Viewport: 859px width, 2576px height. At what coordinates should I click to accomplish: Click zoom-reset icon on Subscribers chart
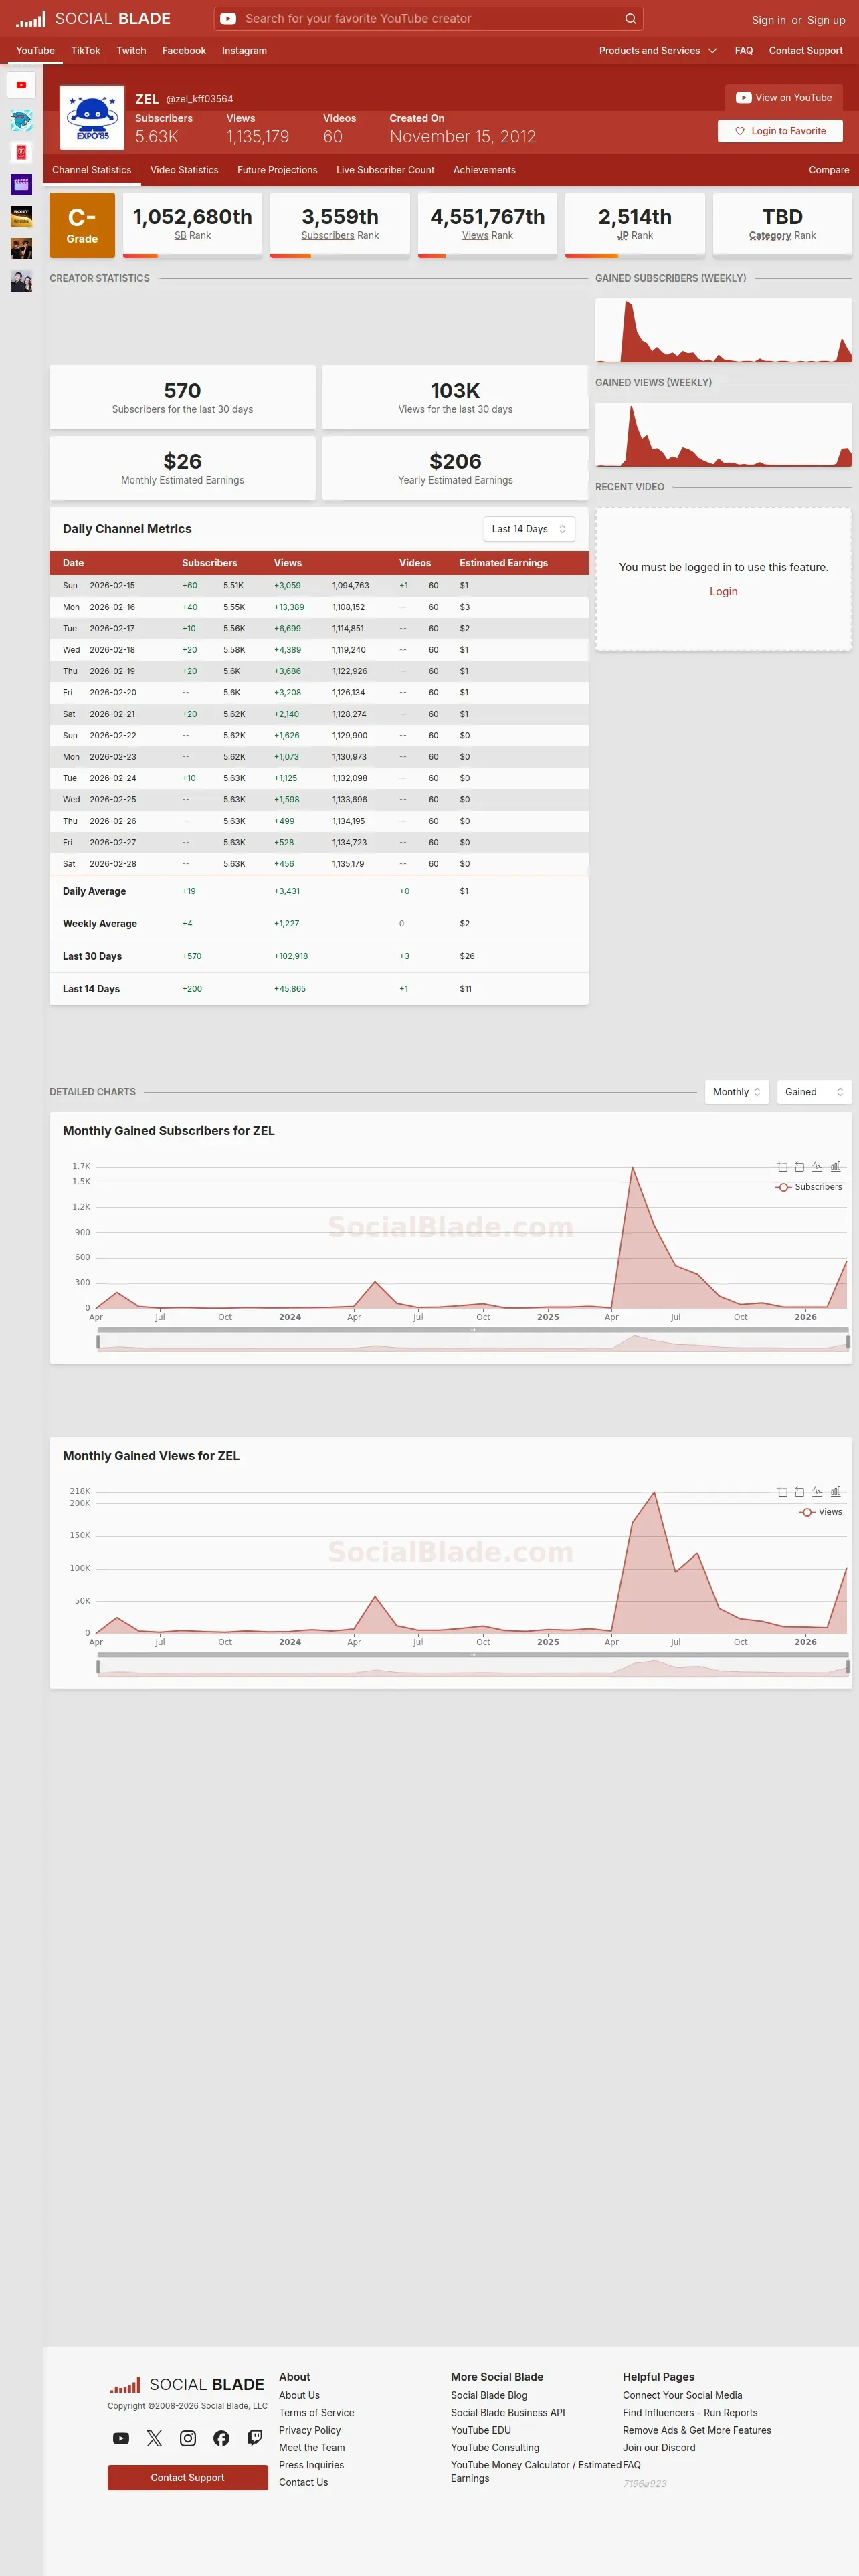799,1167
